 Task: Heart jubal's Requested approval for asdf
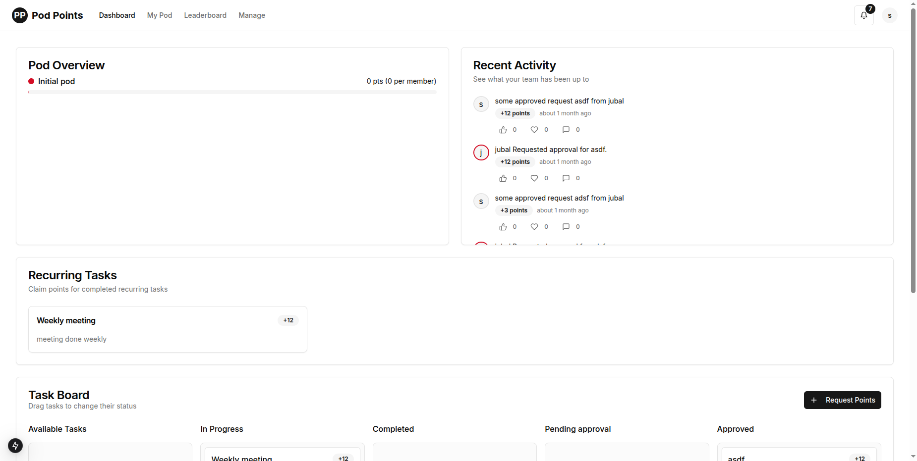tap(534, 178)
